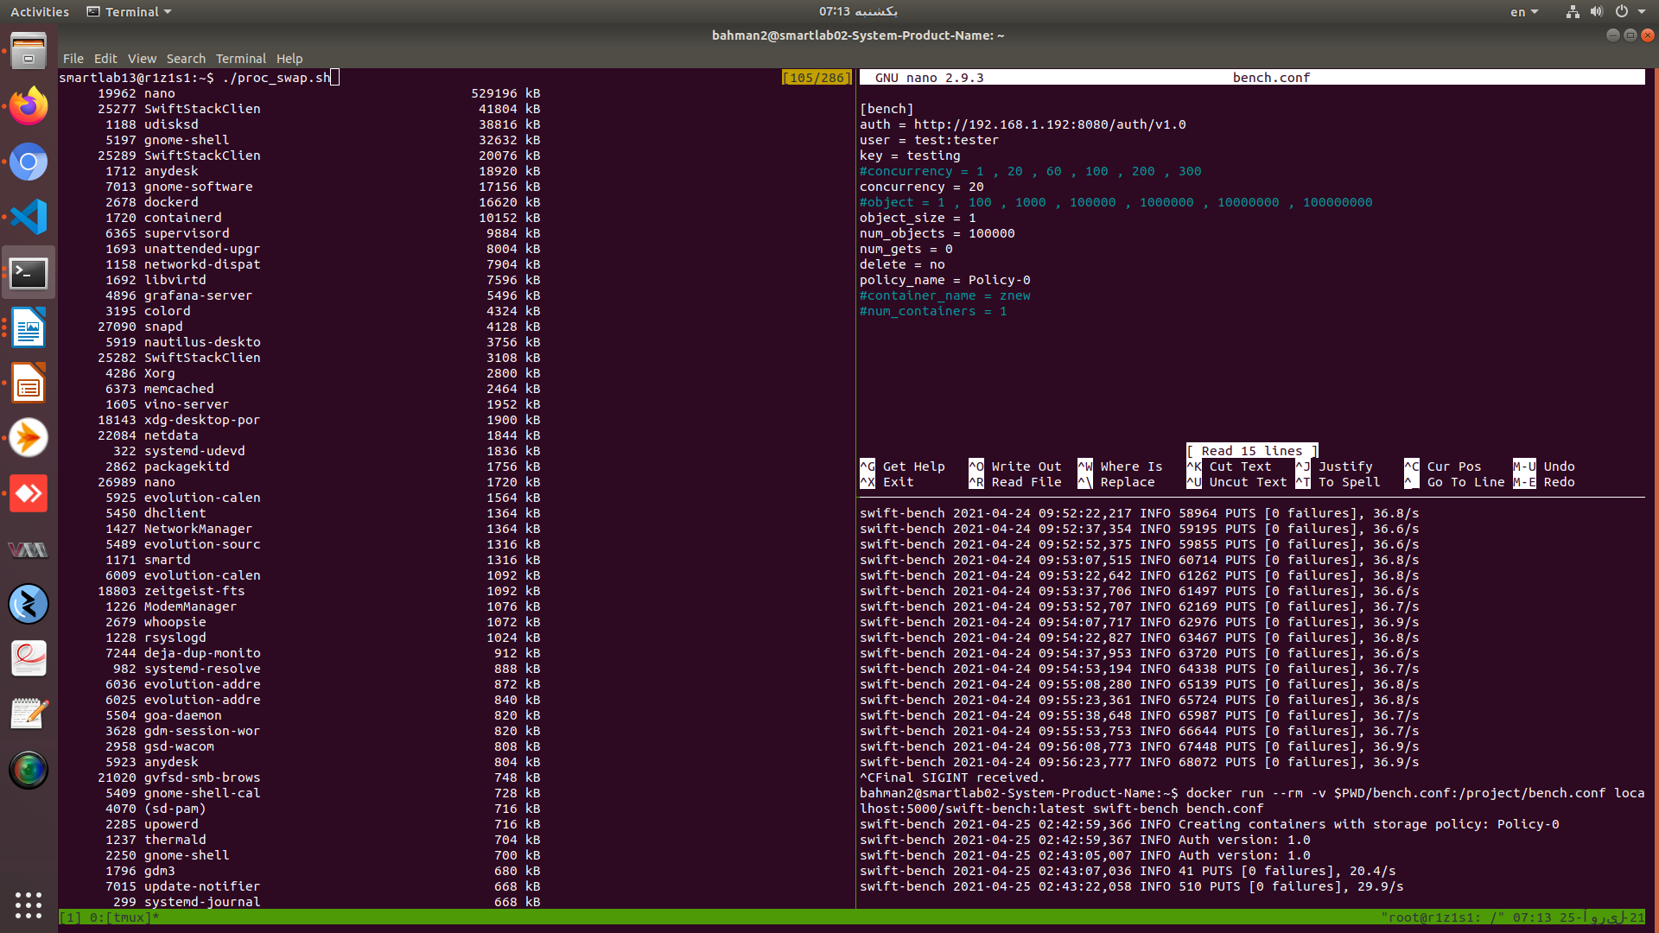Open the Search menu
The width and height of the screenshot is (1659, 933).
186,59
